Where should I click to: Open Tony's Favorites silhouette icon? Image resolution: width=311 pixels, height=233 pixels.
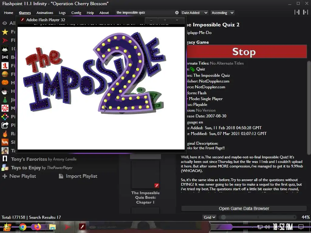[x=5, y=159]
